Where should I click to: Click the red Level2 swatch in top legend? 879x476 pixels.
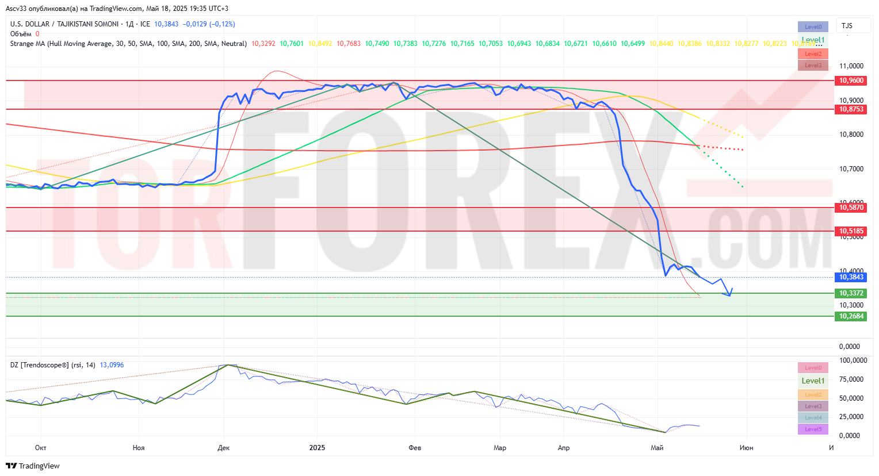813,54
